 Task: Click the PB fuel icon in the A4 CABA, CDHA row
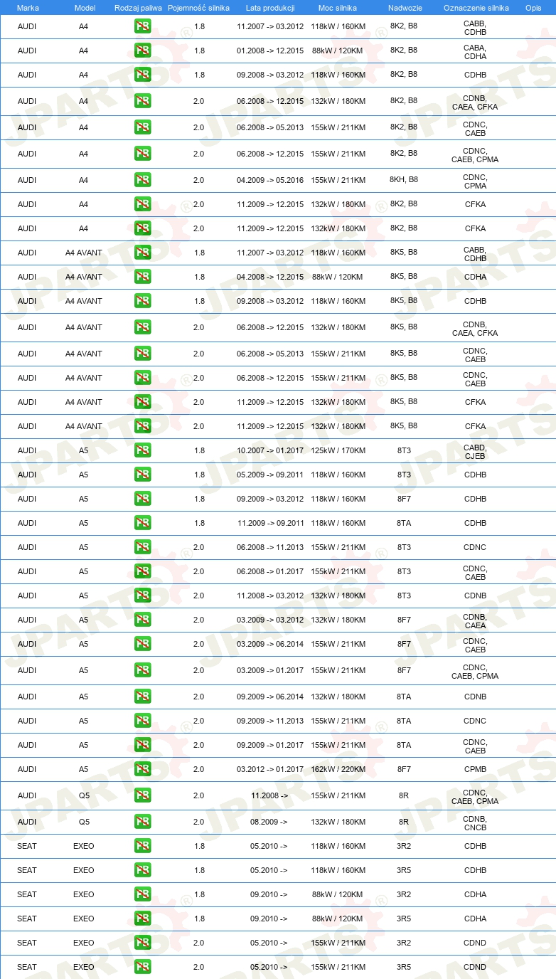[143, 51]
